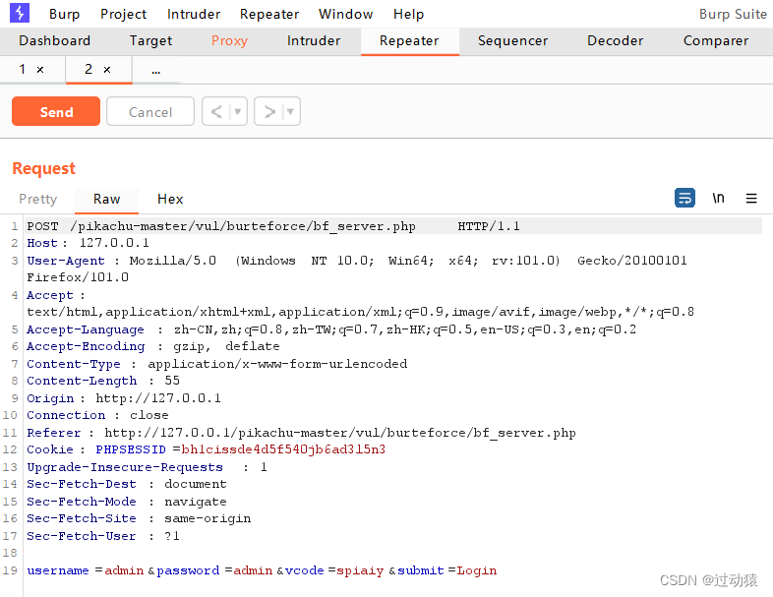Go forward to the next request with the > arrow

[x=269, y=112]
